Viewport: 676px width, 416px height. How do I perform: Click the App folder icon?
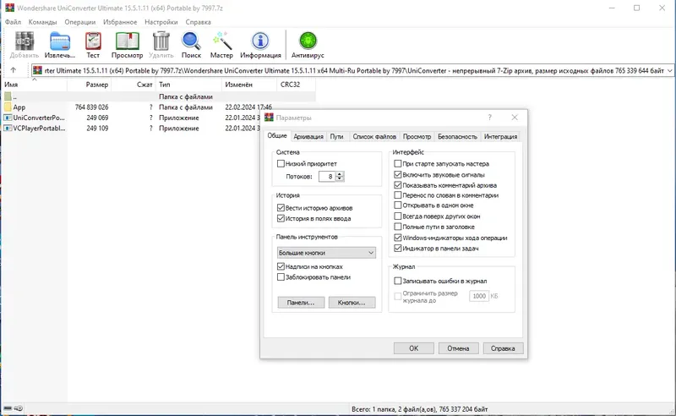point(8,107)
